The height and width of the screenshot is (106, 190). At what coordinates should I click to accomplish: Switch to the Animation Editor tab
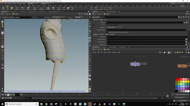coord(13,11)
